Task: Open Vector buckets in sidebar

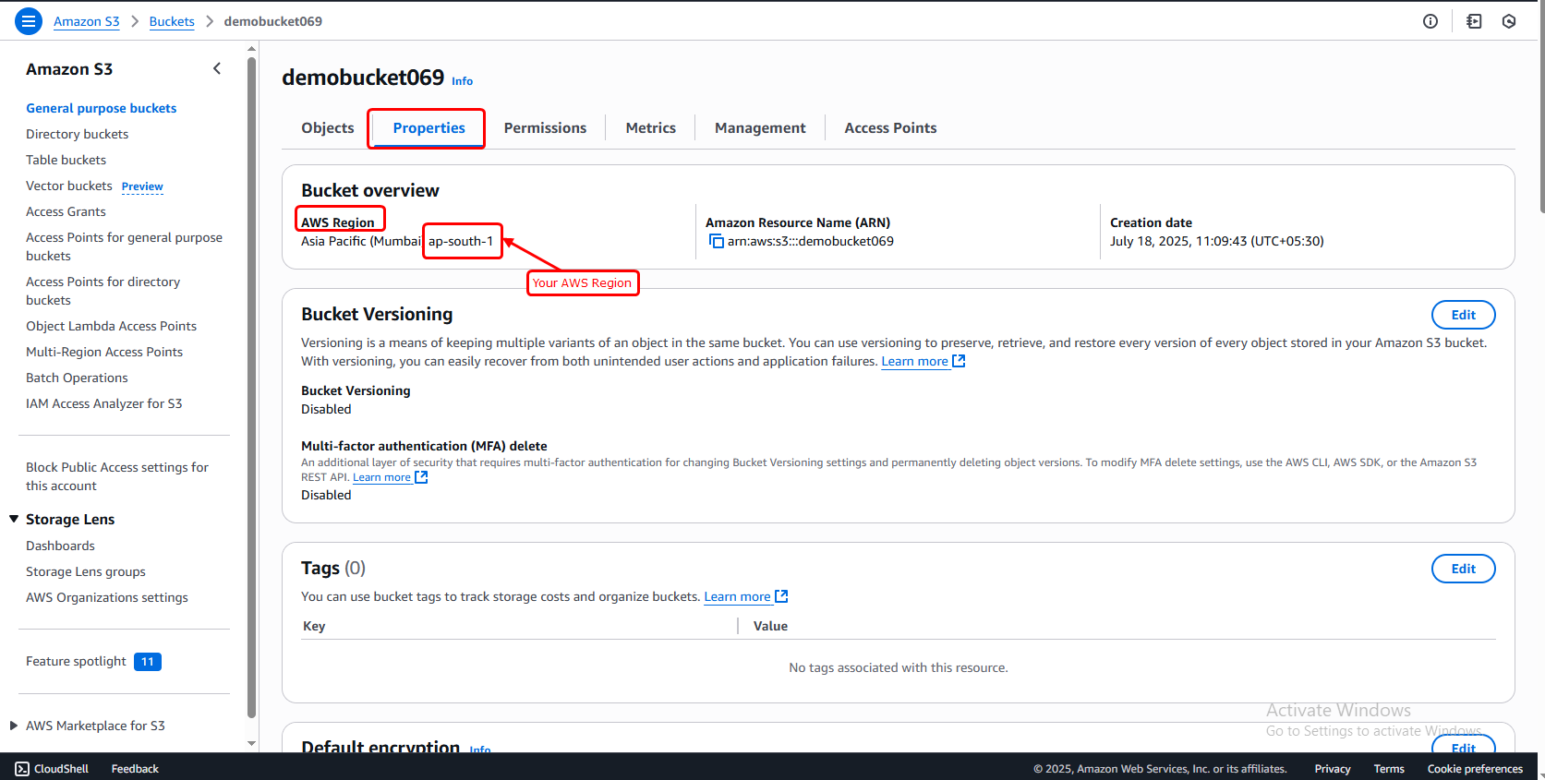Action: click(x=68, y=186)
